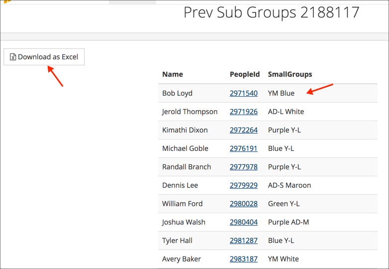Click the Prev Sub Groups 2188117 heading
This screenshot has width=389, height=269.
pos(272,12)
